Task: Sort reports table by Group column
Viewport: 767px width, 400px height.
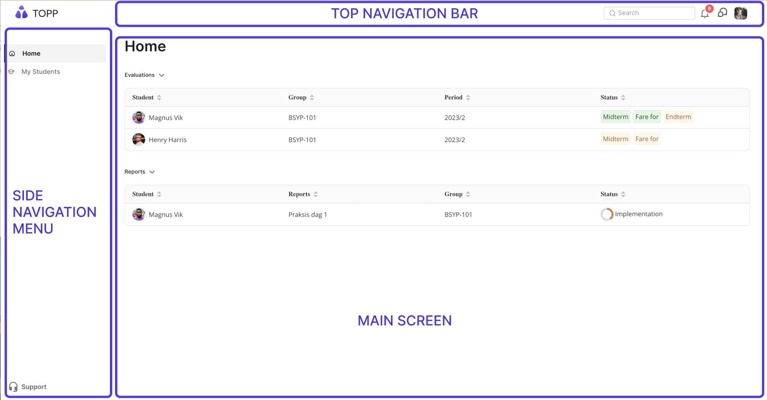Action: tap(468, 194)
